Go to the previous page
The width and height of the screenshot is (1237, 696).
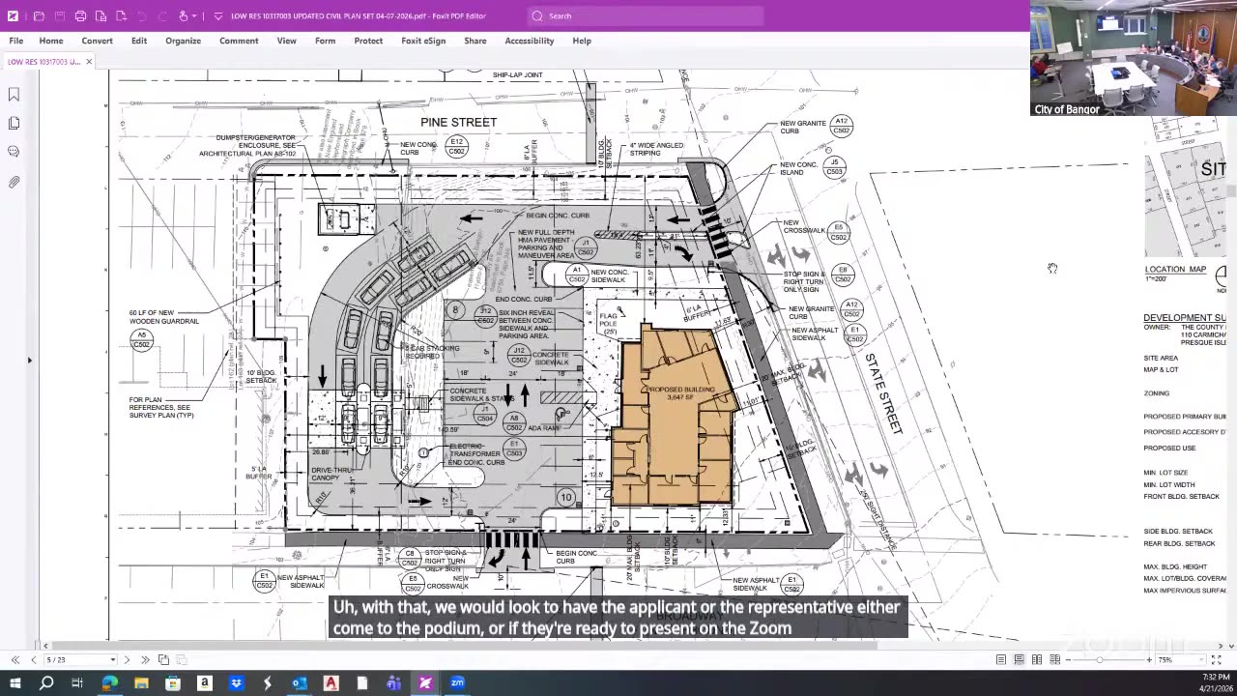point(34,659)
